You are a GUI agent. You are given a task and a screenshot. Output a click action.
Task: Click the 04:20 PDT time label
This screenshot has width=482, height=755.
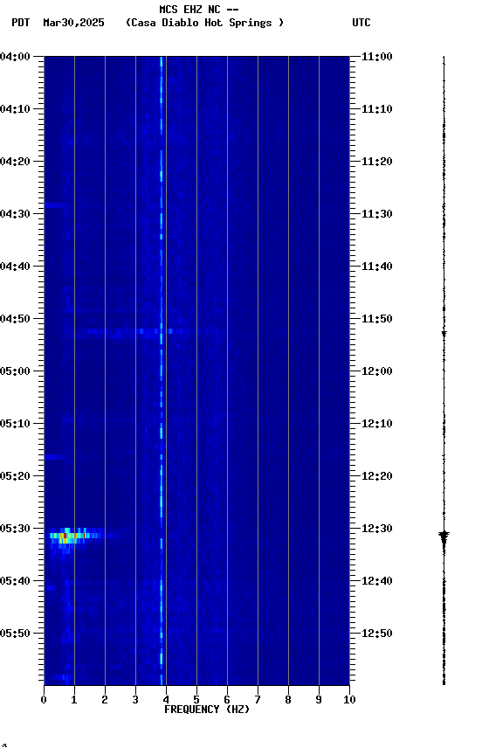pos(15,162)
